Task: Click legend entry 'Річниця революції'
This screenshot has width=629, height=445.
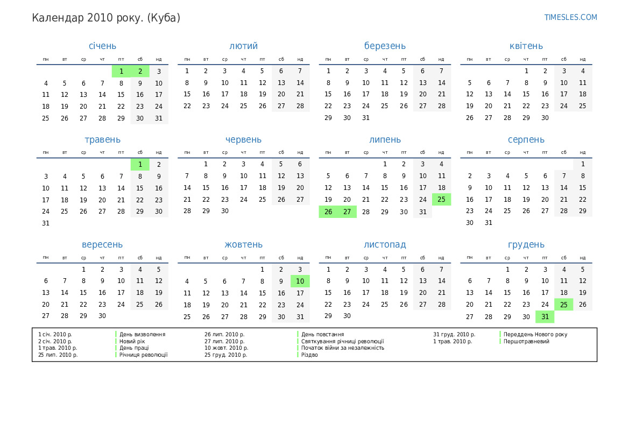Action: (x=143, y=355)
